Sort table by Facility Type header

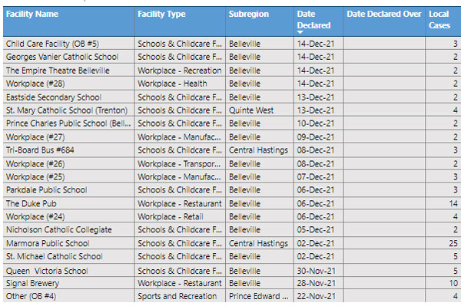161,14
